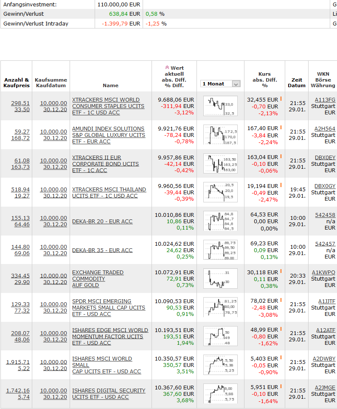
Task: Click WKN link 542457
Action: [325, 244]
